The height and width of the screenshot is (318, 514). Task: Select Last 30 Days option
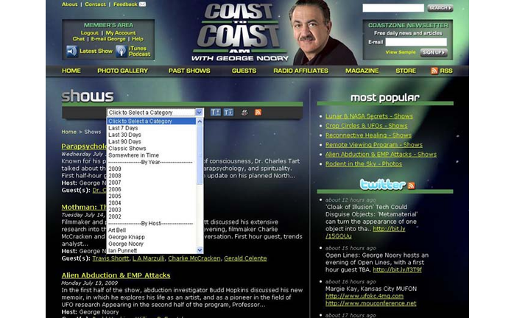tap(124, 135)
